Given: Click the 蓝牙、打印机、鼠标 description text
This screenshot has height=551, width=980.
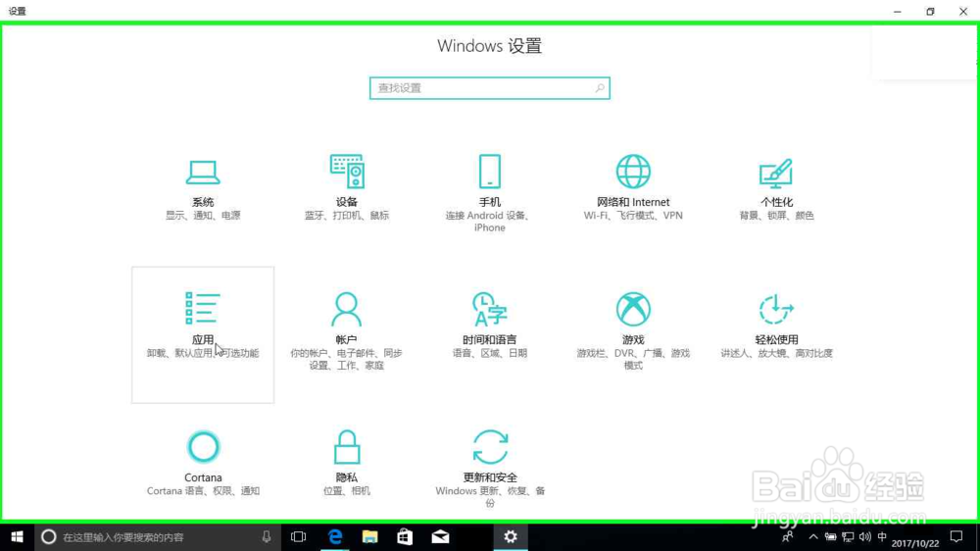Looking at the screenshot, I should point(347,215).
